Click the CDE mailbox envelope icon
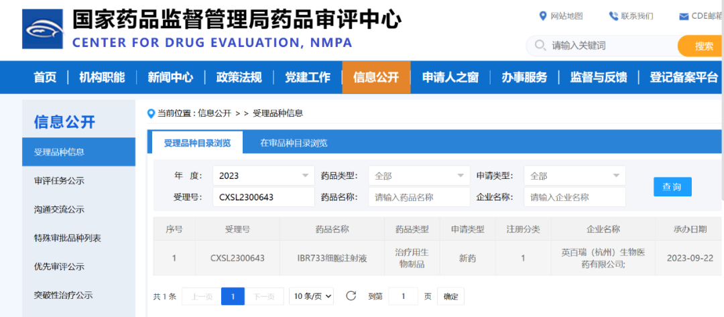Image resolution: width=724 pixels, height=317 pixels. 684,17
